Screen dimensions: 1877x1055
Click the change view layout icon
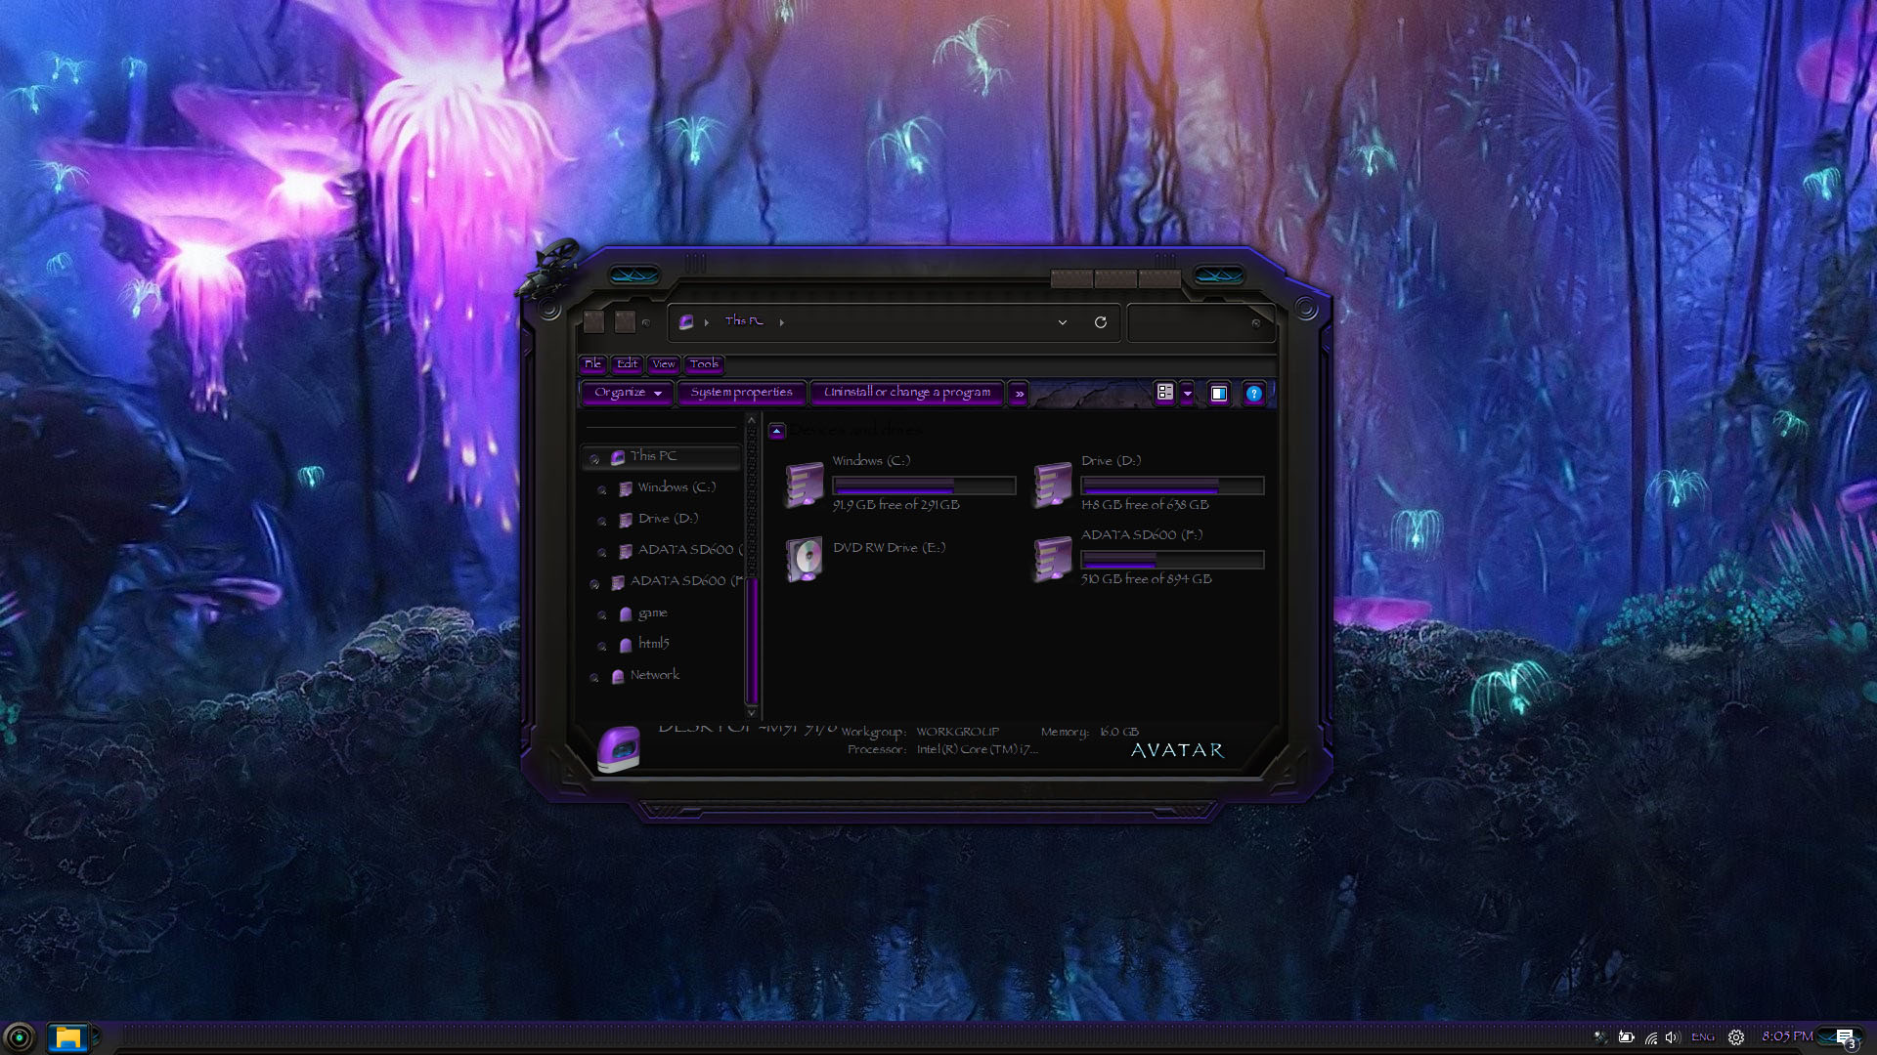[x=1164, y=393]
